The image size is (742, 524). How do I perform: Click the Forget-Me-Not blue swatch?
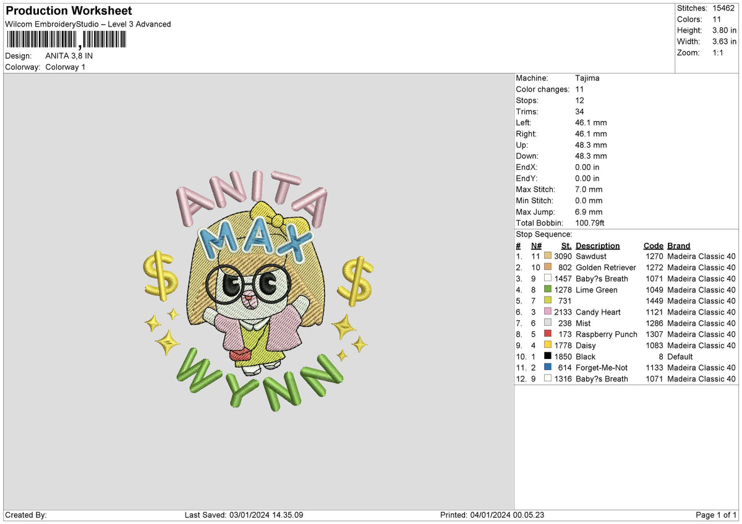(548, 368)
